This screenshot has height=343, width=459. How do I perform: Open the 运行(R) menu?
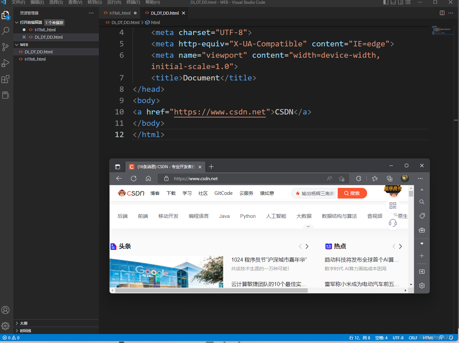point(114,2)
